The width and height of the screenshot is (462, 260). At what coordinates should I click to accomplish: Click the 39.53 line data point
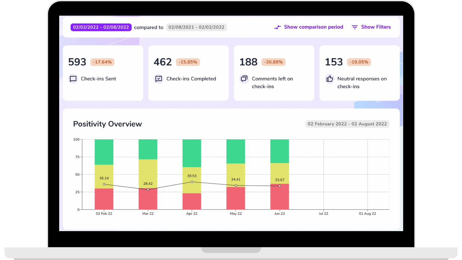[x=192, y=182]
